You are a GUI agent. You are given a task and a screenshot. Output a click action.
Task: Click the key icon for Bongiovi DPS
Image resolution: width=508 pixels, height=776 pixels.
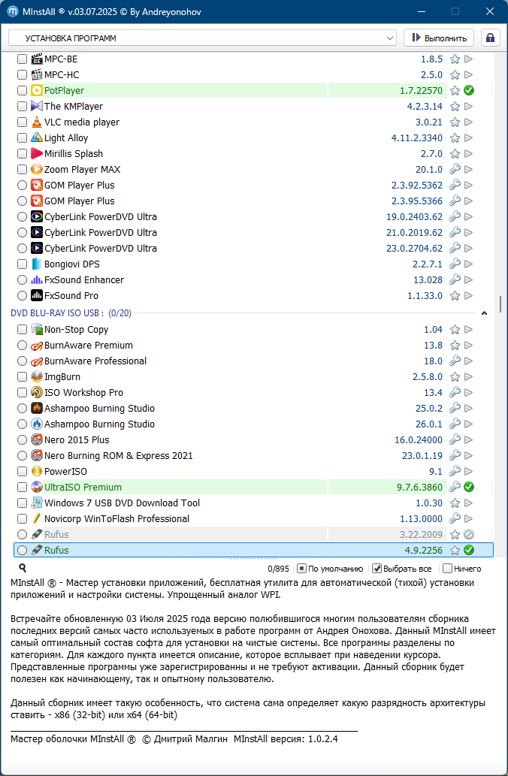coord(455,264)
